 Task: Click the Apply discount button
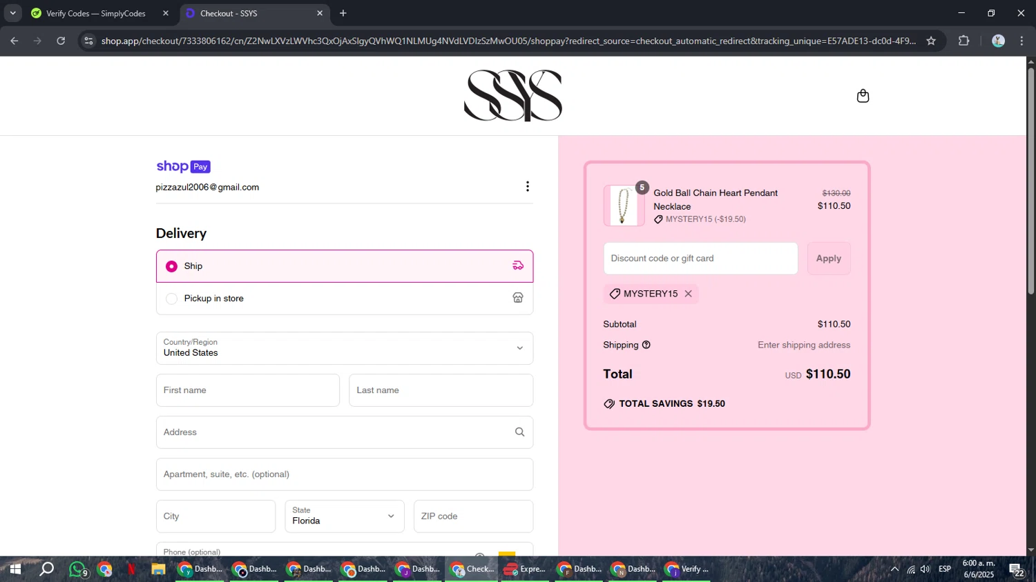[829, 259]
